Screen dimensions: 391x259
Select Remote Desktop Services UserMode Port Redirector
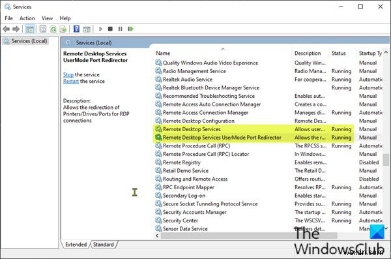pyautogui.click(x=222, y=138)
